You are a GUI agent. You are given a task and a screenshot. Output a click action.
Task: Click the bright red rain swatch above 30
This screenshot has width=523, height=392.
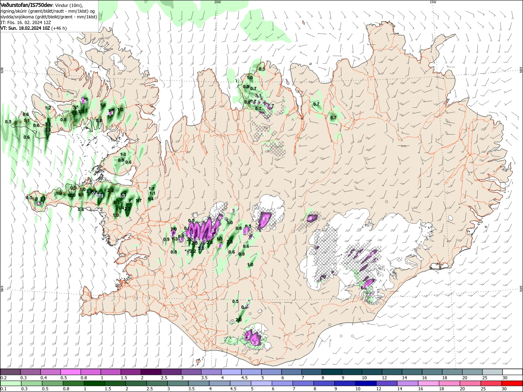(512, 383)
